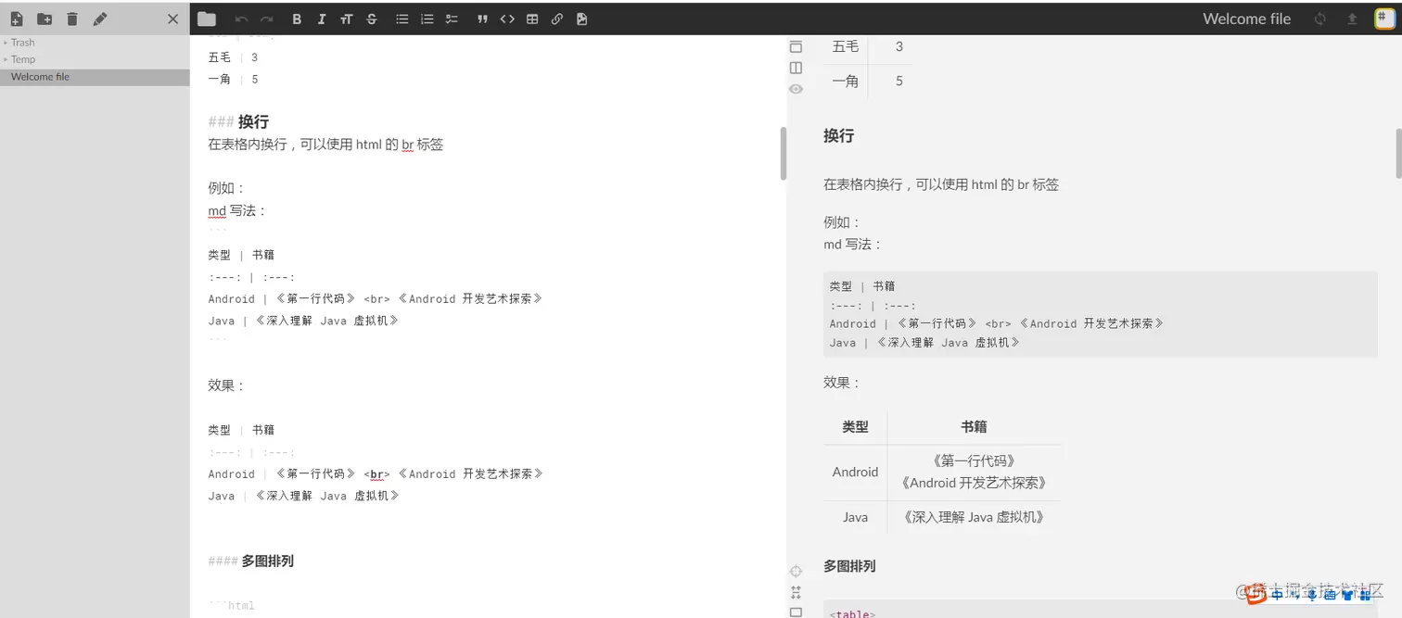Insert an unordered bullet list

401,19
